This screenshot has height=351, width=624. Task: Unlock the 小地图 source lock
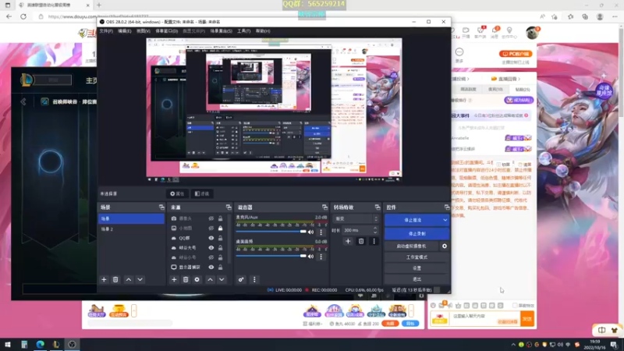[220, 229]
